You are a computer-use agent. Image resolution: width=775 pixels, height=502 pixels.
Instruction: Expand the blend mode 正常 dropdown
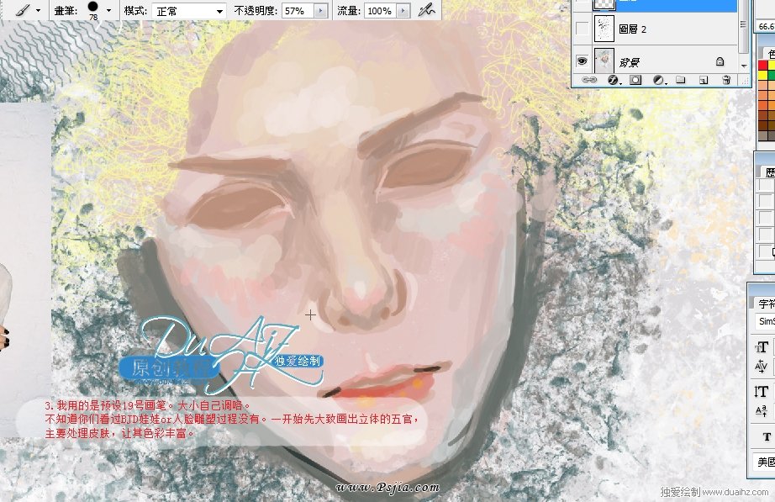point(219,11)
